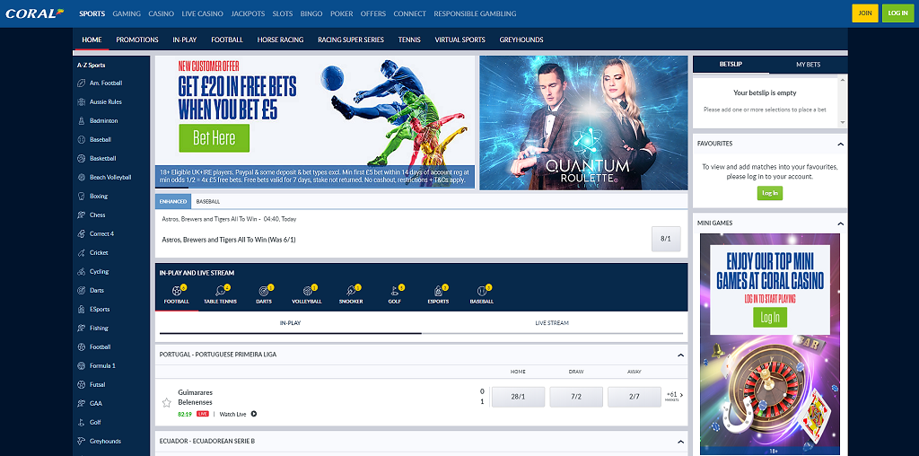Favourite the Guimarares v Belenenses match star

coord(166,403)
